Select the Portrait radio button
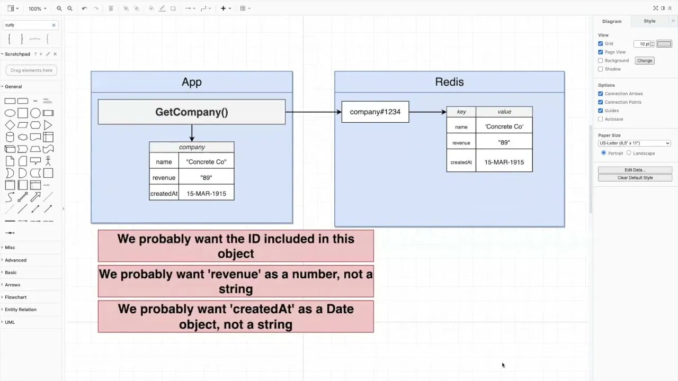Viewport: 678px width, 381px height. point(603,153)
